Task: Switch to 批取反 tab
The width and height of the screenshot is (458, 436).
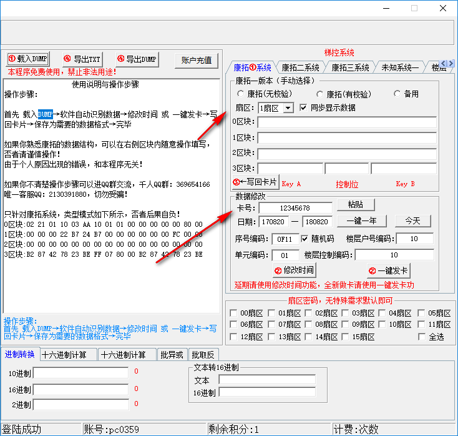Action: click(x=203, y=355)
